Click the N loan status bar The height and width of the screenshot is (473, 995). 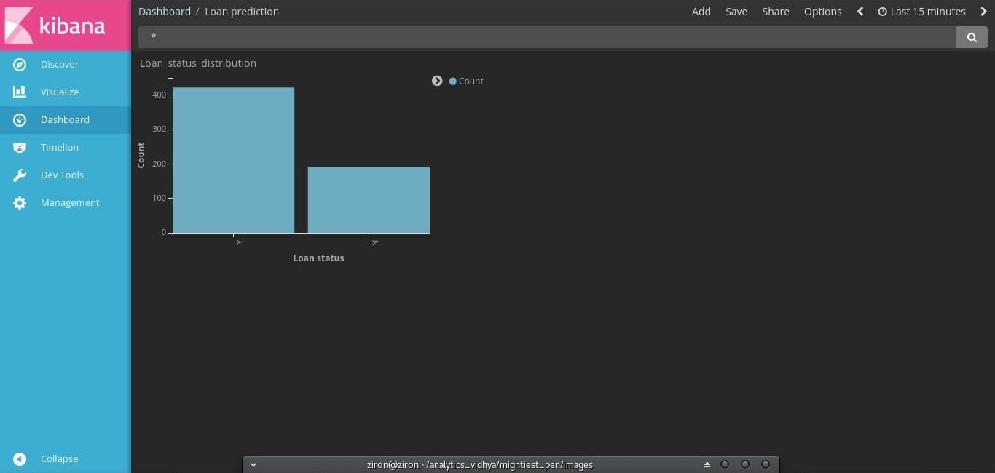coord(369,200)
